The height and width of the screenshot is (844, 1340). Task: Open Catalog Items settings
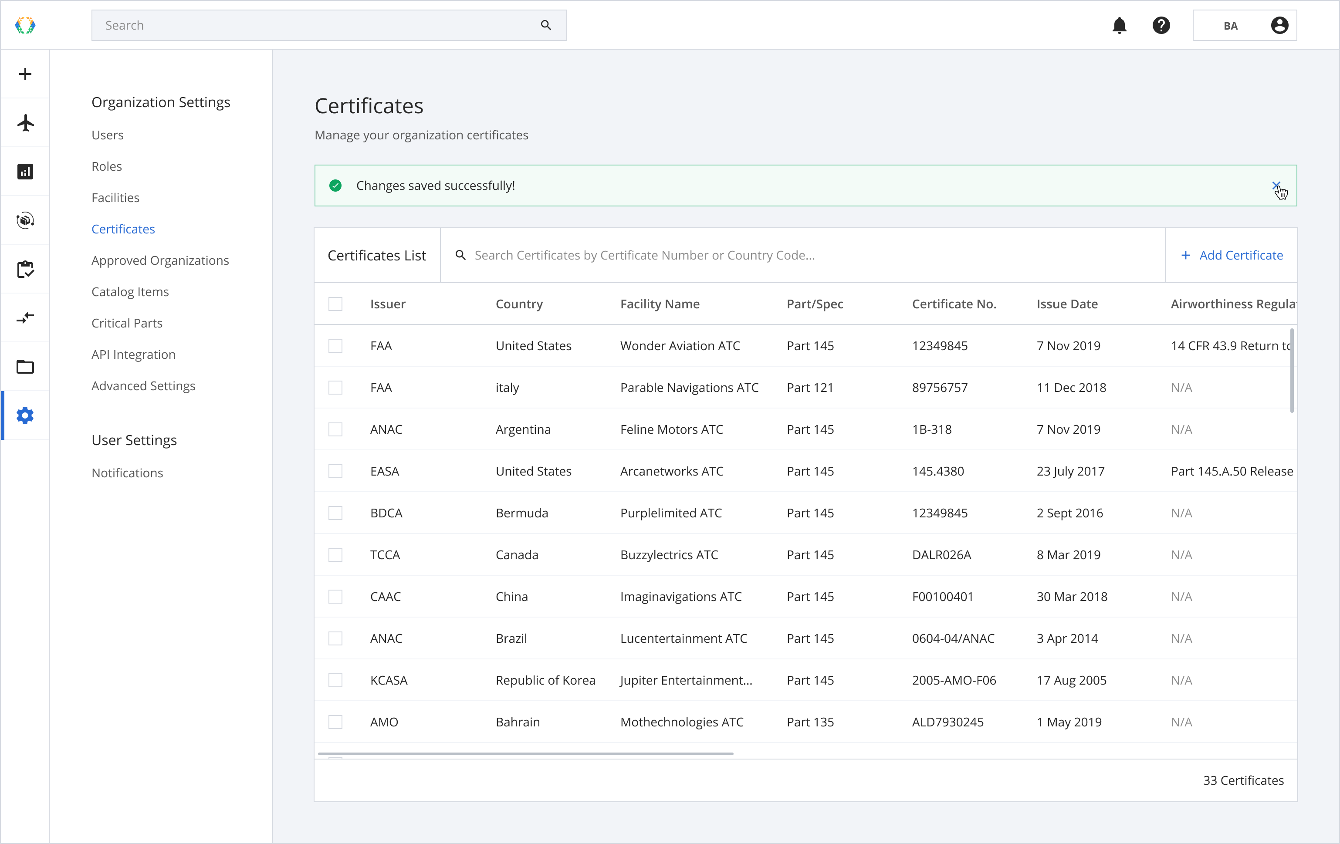[130, 291]
